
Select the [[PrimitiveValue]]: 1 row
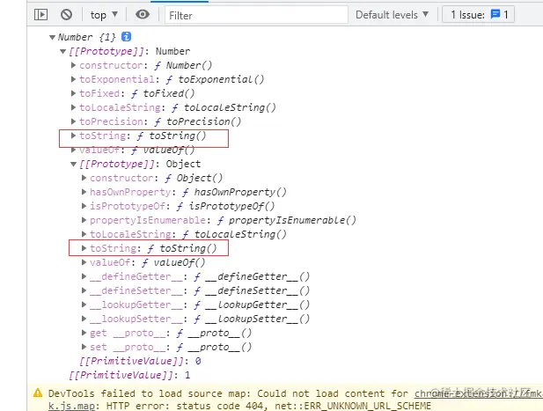point(129,375)
